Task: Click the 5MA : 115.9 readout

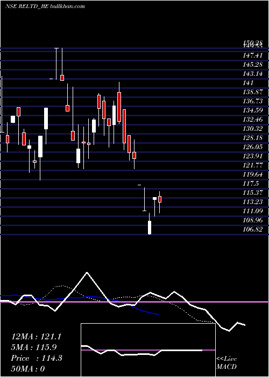Action: pos(34,347)
